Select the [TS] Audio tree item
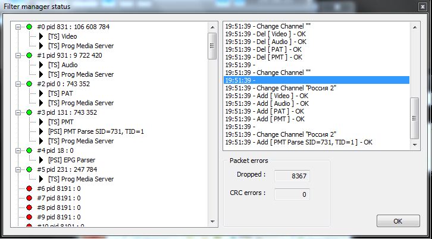Image resolution: width=432 pixels, height=239 pixels. coord(63,65)
